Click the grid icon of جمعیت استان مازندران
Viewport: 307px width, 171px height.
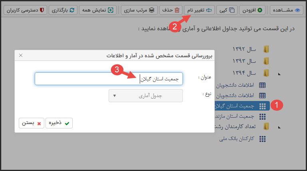tap(262, 116)
